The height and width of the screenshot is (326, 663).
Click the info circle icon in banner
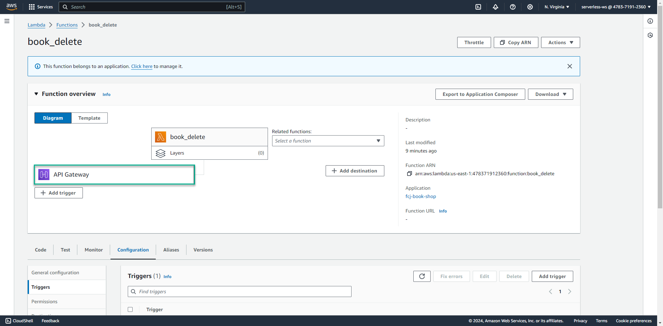tap(38, 66)
